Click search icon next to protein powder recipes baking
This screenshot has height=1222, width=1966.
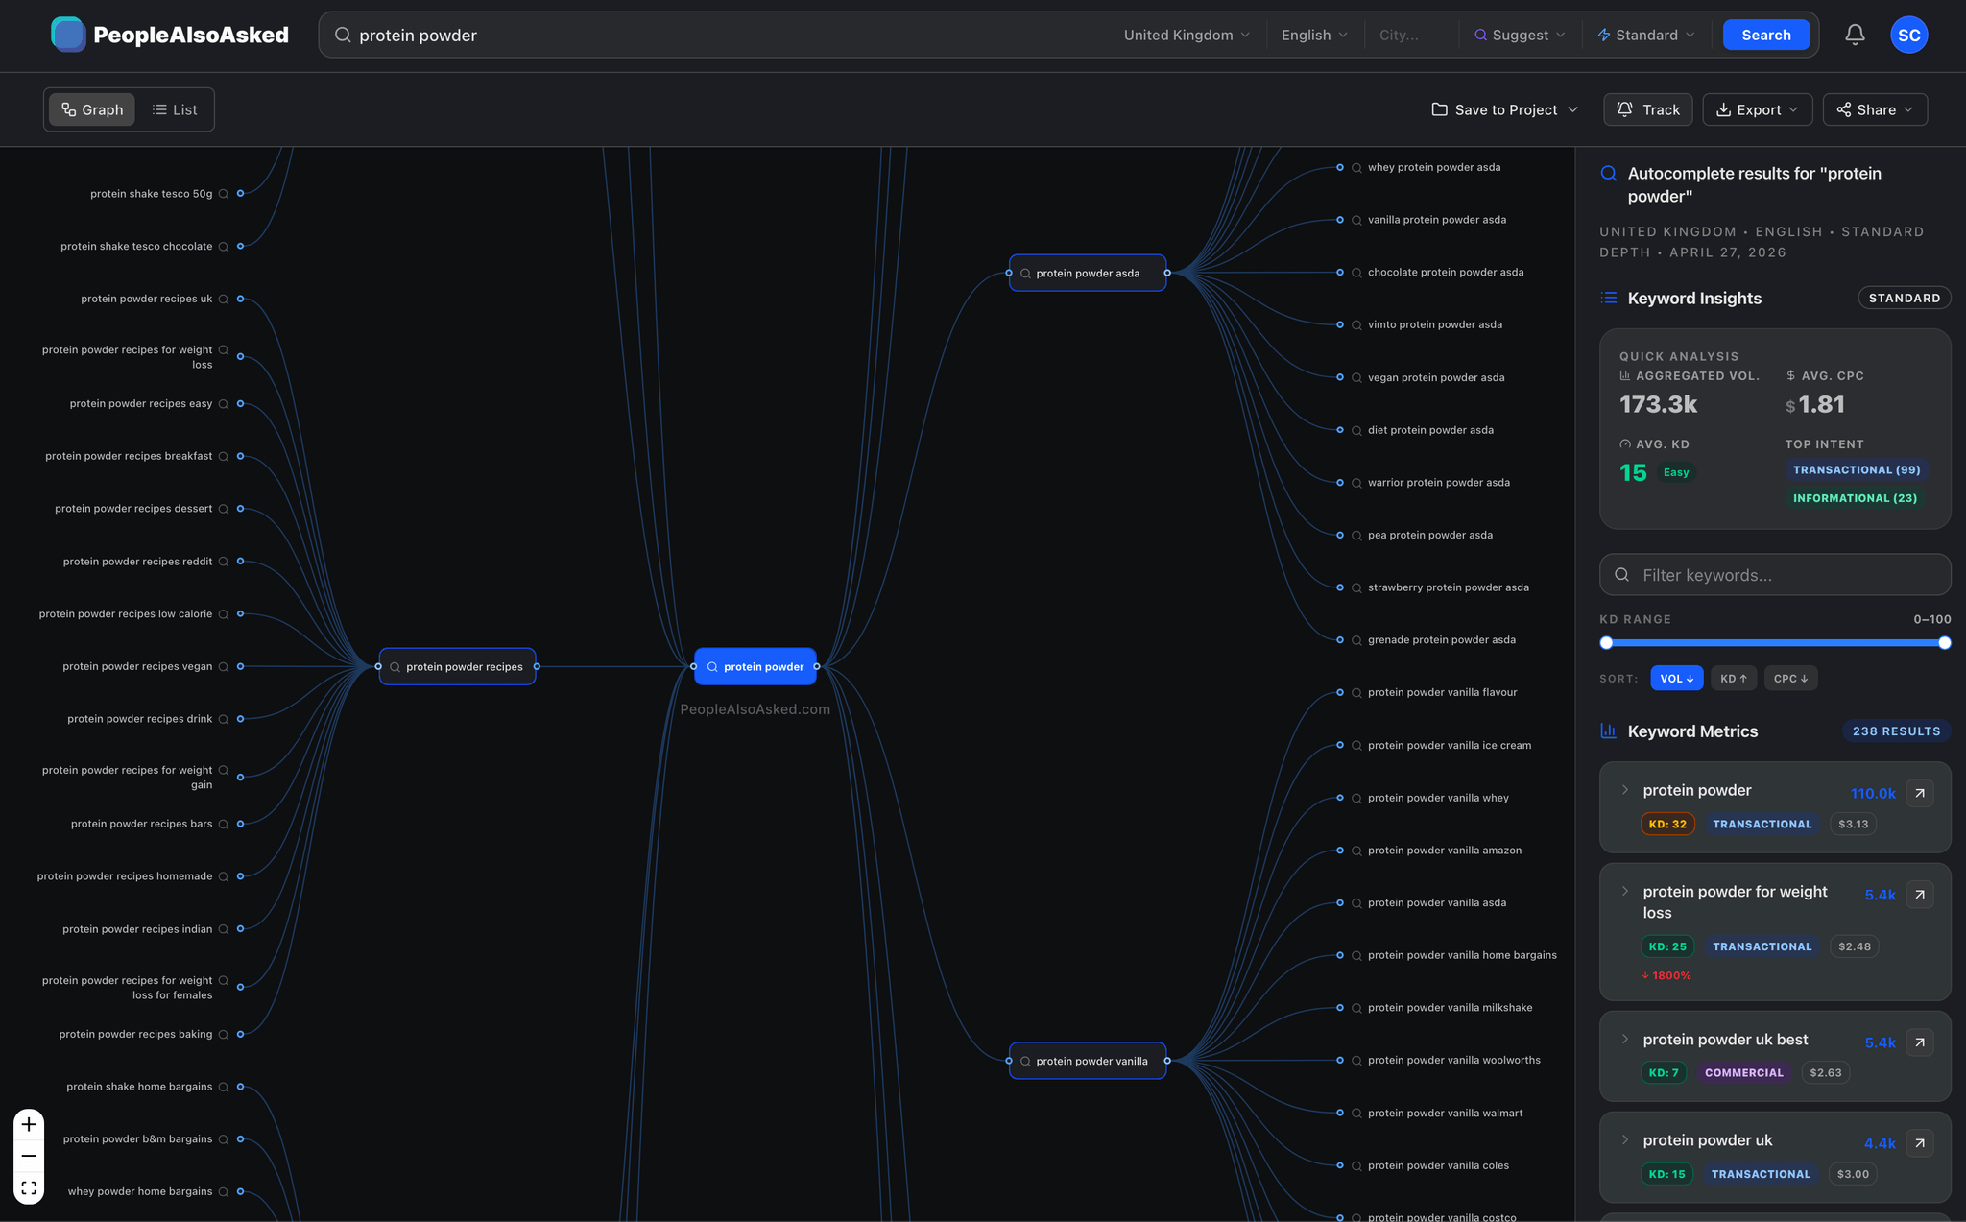(224, 1035)
